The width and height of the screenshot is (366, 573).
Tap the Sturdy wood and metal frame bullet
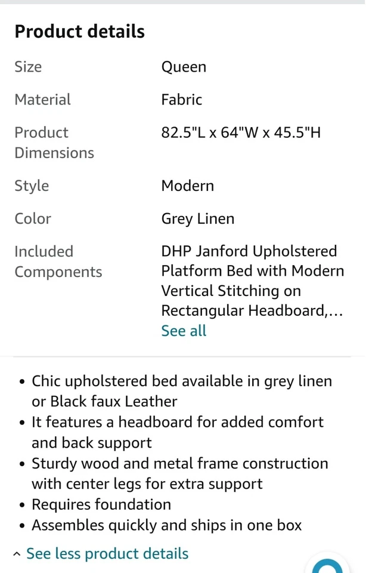tap(179, 473)
